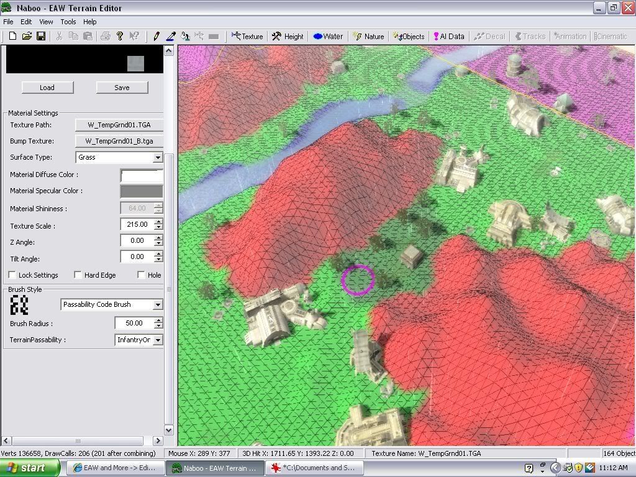Click the yellow security shield tray icon
The image size is (636, 477).
click(x=579, y=468)
